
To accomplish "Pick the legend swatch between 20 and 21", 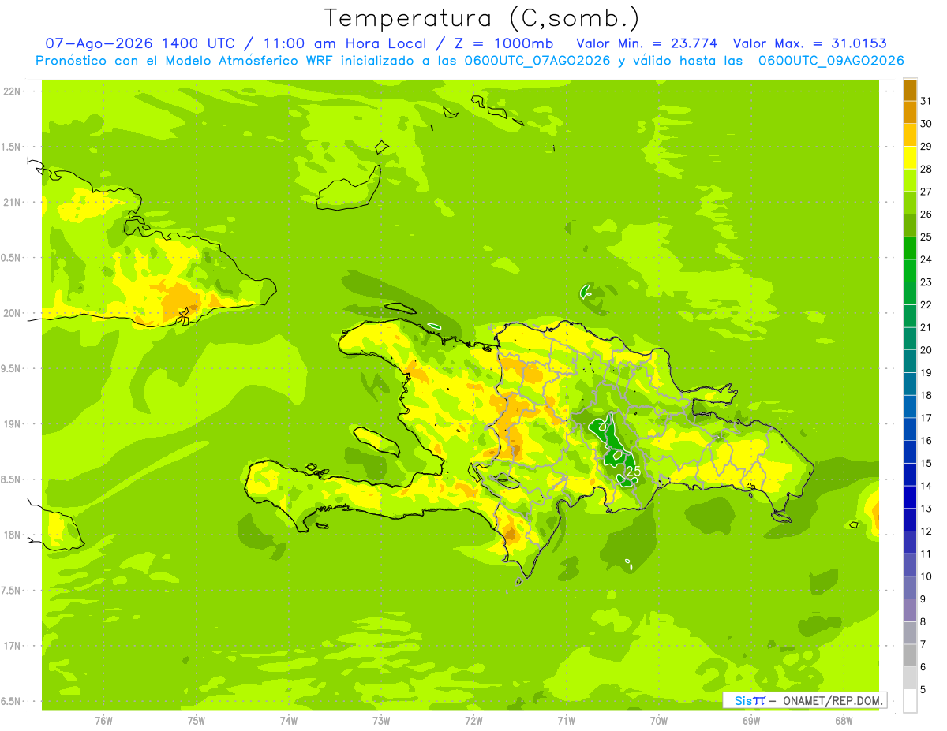I will 910,339.
